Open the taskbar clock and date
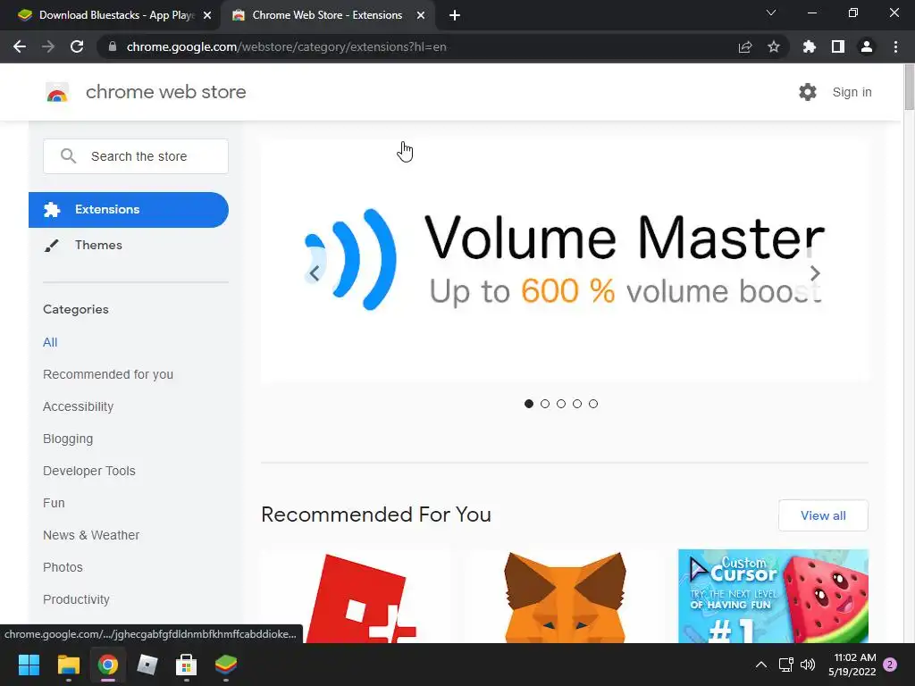 point(852,665)
